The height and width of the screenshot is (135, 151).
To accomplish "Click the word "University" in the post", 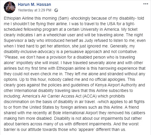I will (x=90, y=30).
